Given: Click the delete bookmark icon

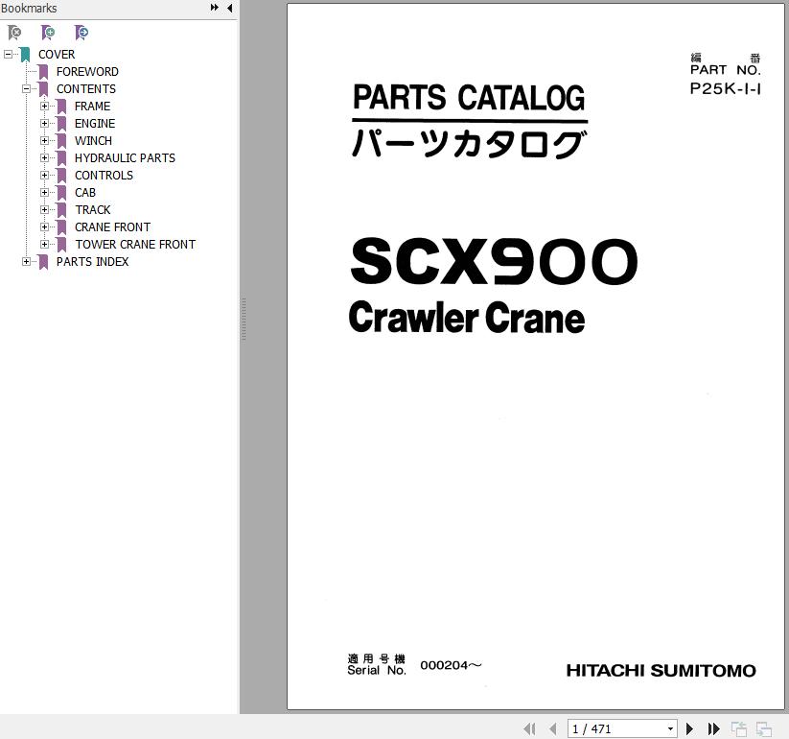Looking at the screenshot, I should [14, 33].
